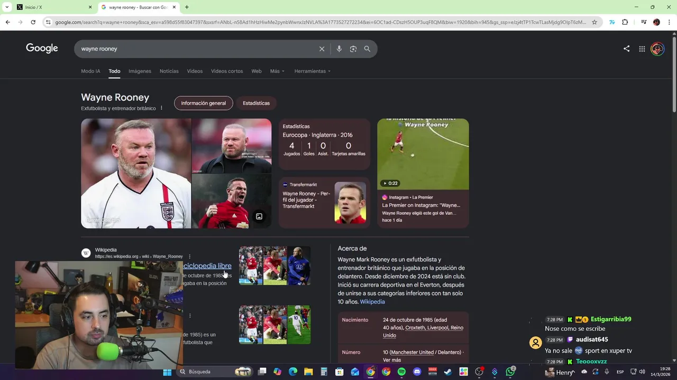Open the Croxteth, Liverpool, Reino Unido link
This screenshot has height=380, width=677.
tap(423, 331)
